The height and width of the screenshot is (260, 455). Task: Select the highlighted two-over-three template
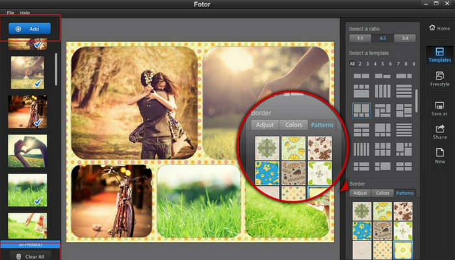(361, 110)
